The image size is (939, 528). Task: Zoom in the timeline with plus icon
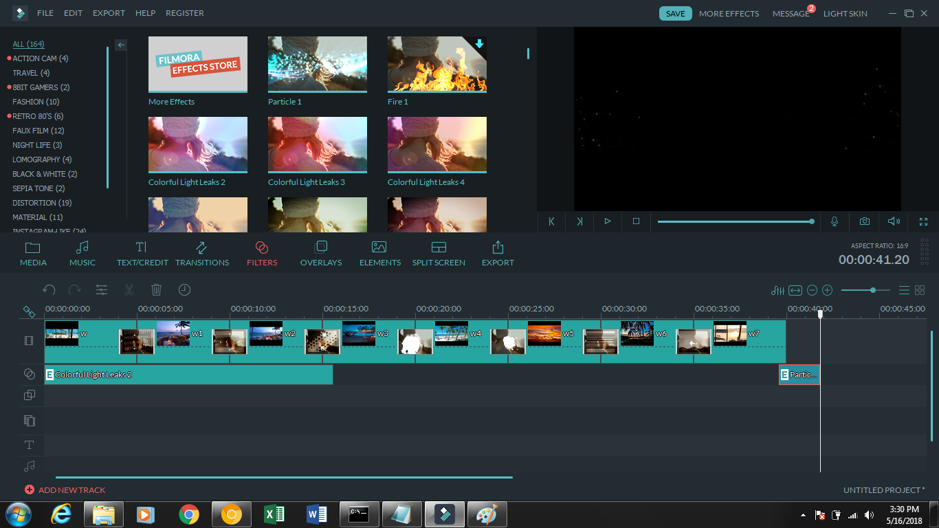coord(828,291)
